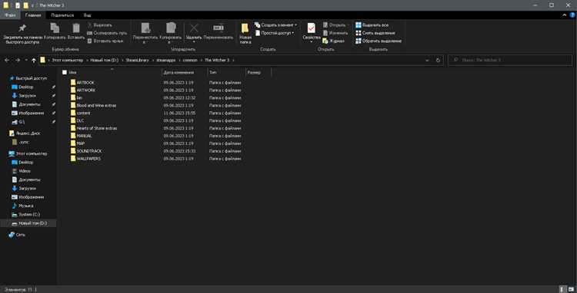This screenshot has height=293, width=577.
Task: Select the Hearts of Stone extras folder
Action: click(94, 128)
